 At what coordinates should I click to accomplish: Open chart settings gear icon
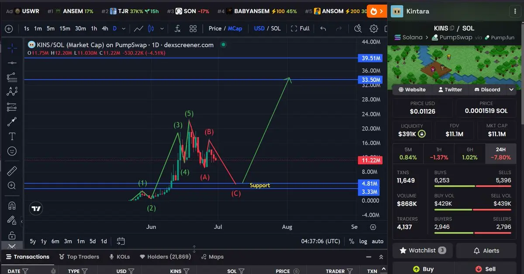click(374, 29)
